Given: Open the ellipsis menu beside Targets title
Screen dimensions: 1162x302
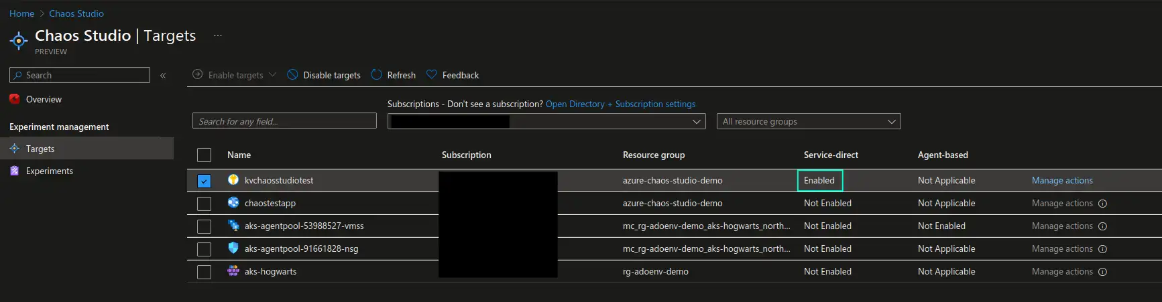Looking at the screenshot, I should (x=217, y=35).
